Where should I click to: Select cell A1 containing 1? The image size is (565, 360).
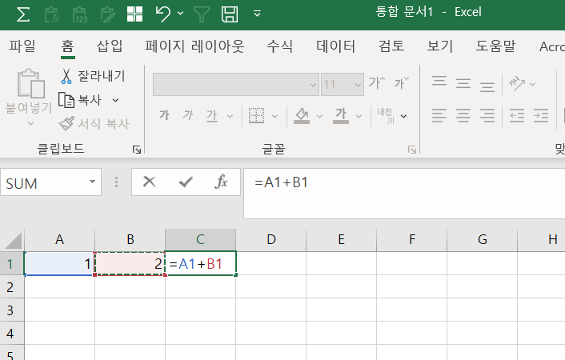[x=59, y=264]
